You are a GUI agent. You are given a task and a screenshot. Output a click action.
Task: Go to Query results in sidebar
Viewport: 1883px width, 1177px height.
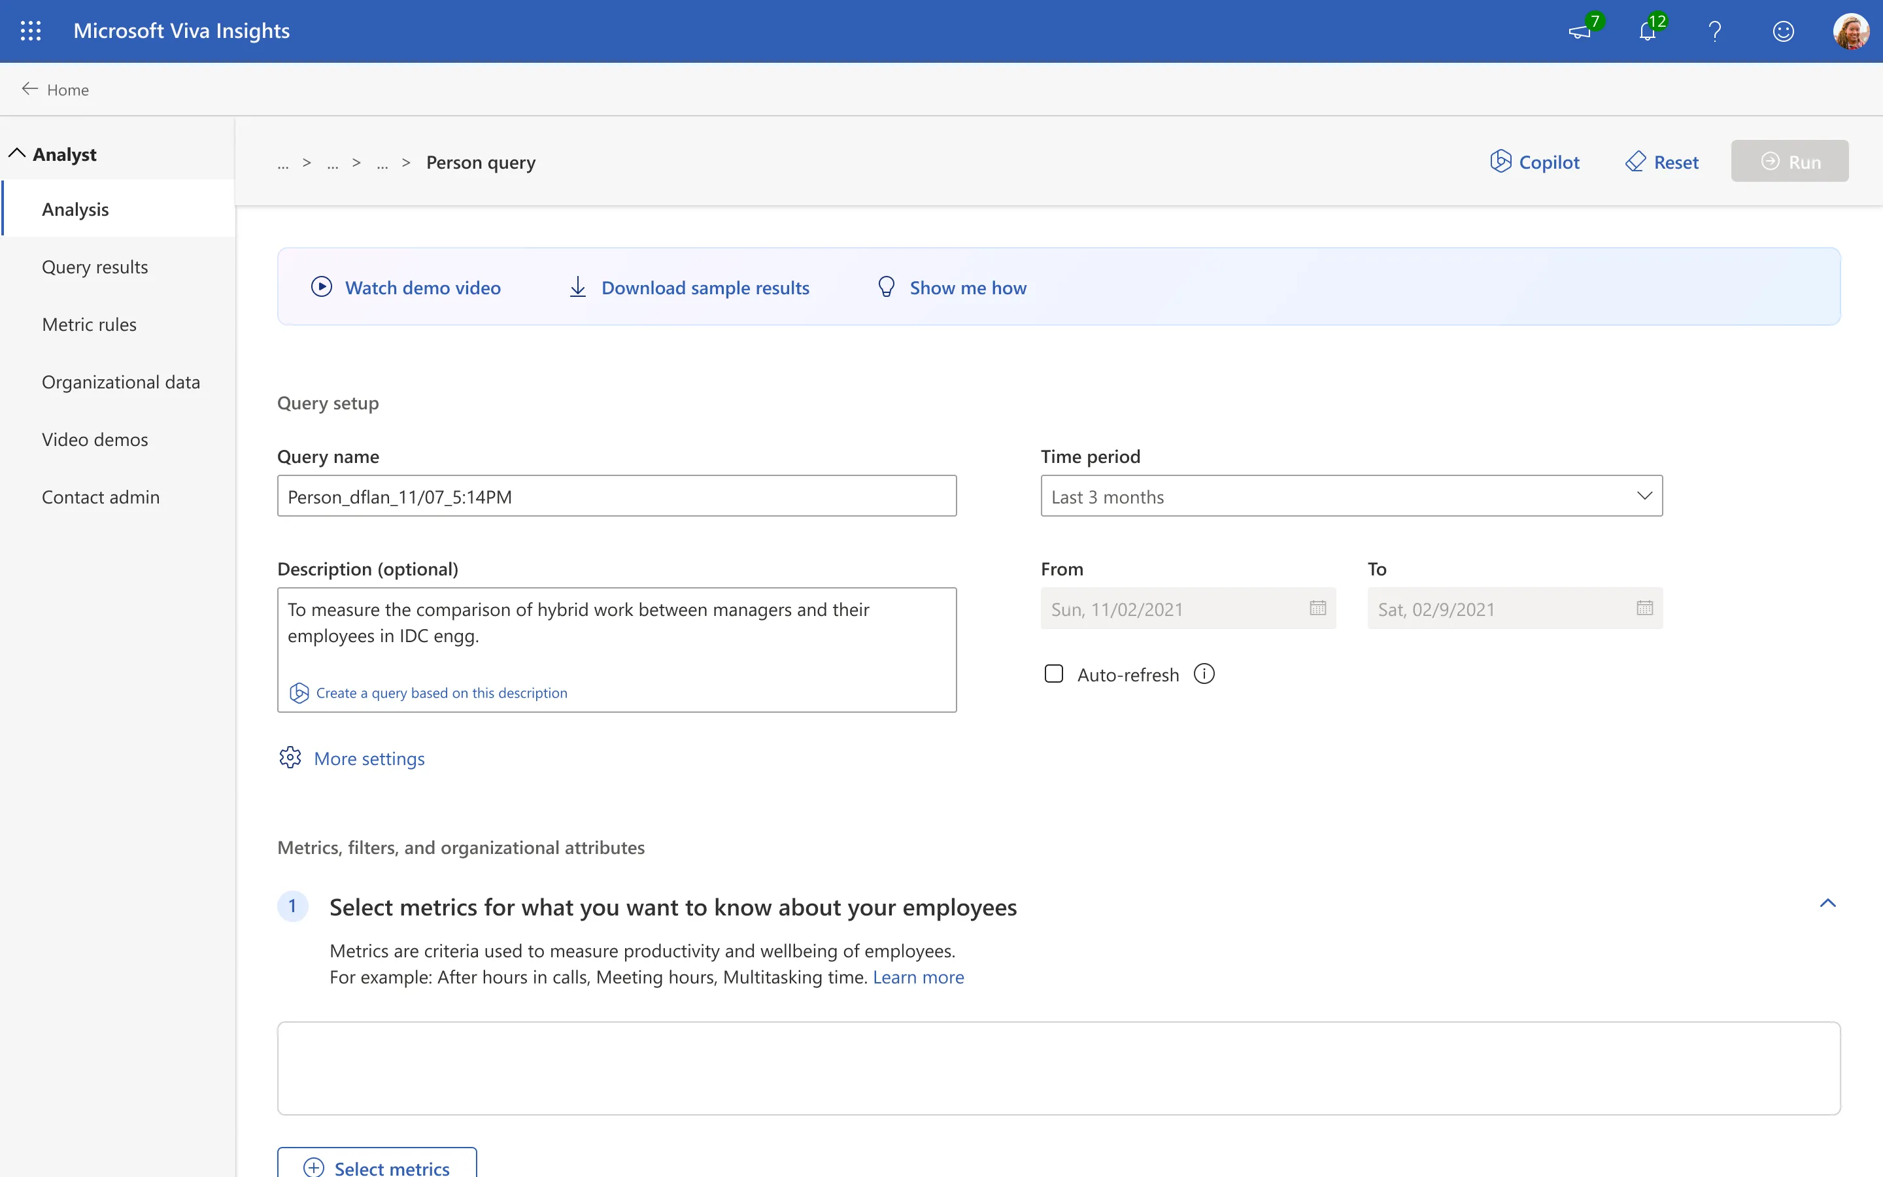coord(95,267)
